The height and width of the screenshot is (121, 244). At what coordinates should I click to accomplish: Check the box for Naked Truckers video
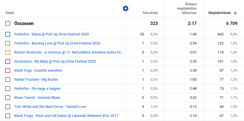coord(8,80)
